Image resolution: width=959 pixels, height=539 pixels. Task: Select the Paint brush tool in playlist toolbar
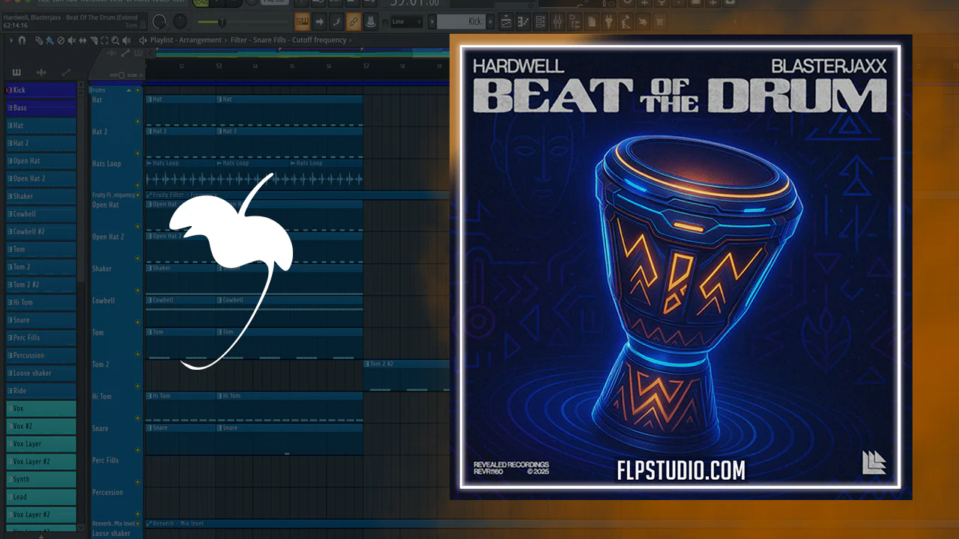(x=49, y=40)
